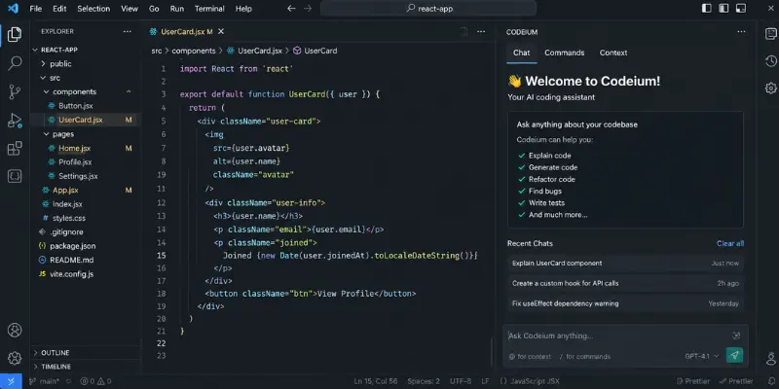Image resolution: width=779 pixels, height=389 pixels.
Task: Open Create a custom hook for API calls chat
Action: [625, 283]
